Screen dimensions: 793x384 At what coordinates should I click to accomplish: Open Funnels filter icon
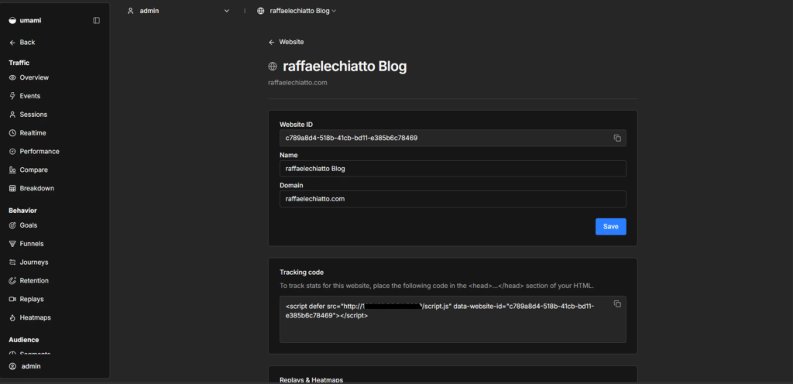12,244
